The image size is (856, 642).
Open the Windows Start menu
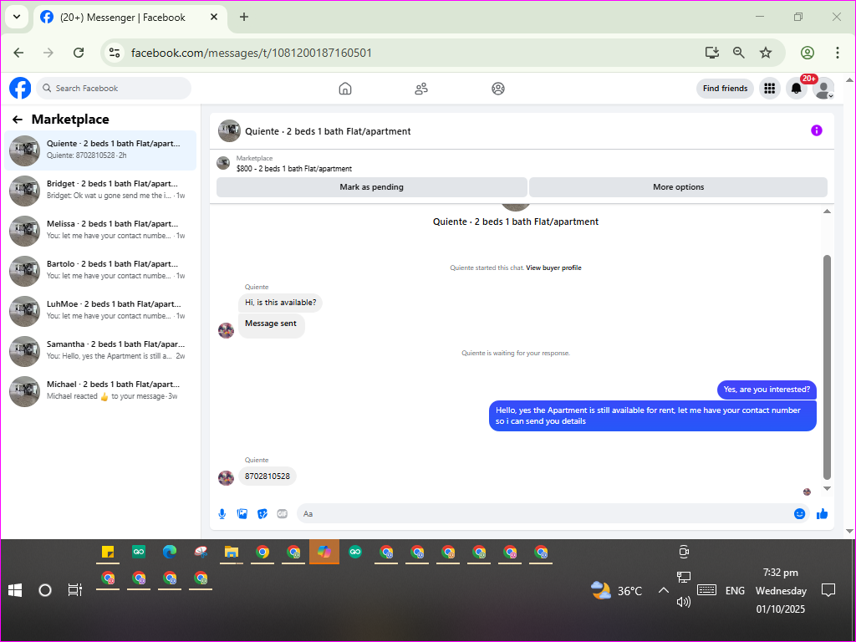[15, 590]
